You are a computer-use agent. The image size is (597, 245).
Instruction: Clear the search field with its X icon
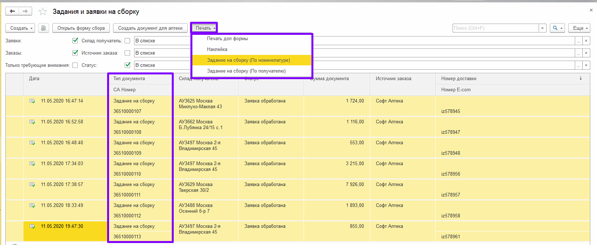[542, 28]
